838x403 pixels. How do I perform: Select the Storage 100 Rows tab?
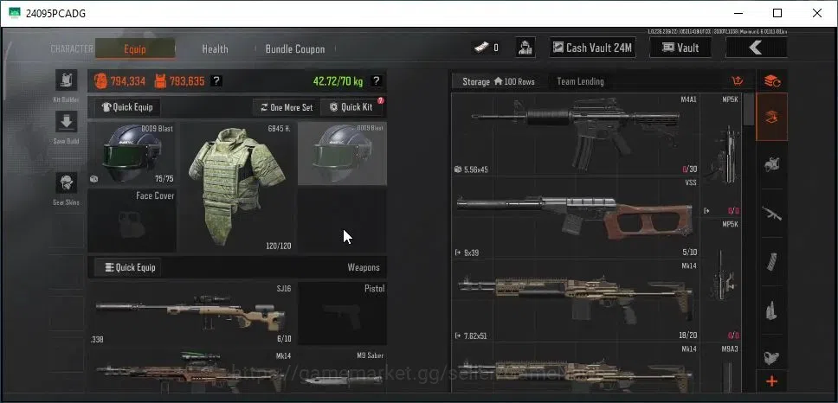pyautogui.click(x=499, y=81)
